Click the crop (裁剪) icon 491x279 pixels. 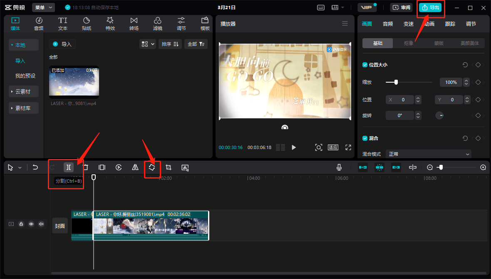pyautogui.click(x=169, y=167)
